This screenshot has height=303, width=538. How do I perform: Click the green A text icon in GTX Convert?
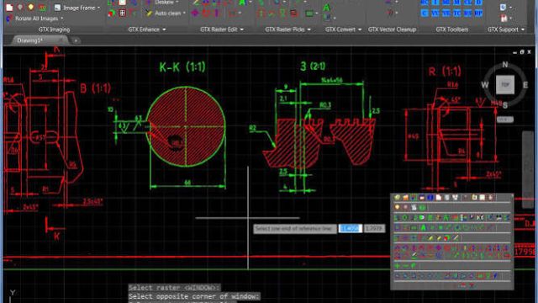coord(327,8)
